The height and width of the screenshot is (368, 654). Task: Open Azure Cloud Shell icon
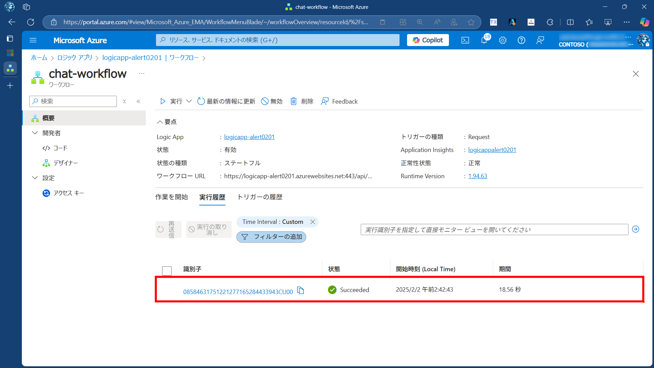click(x=465, y=40)
